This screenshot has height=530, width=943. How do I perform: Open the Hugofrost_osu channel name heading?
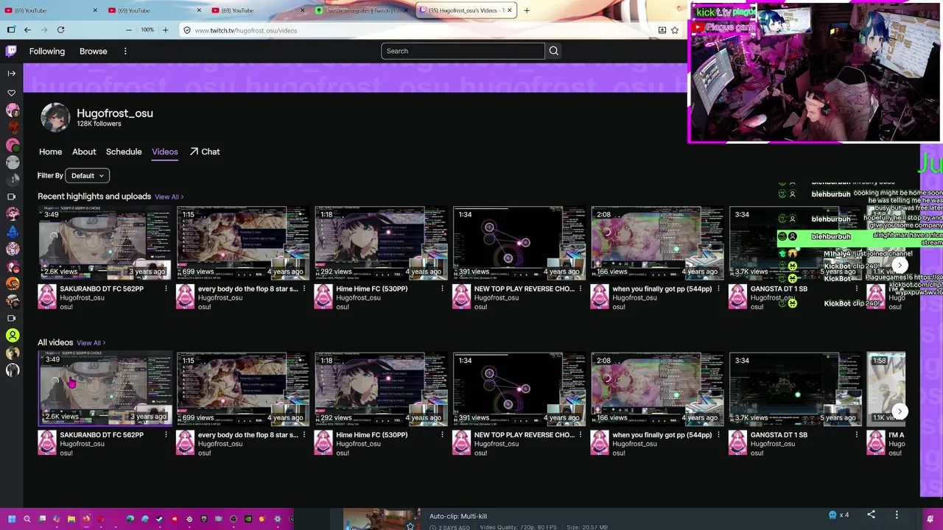point(115,113)
